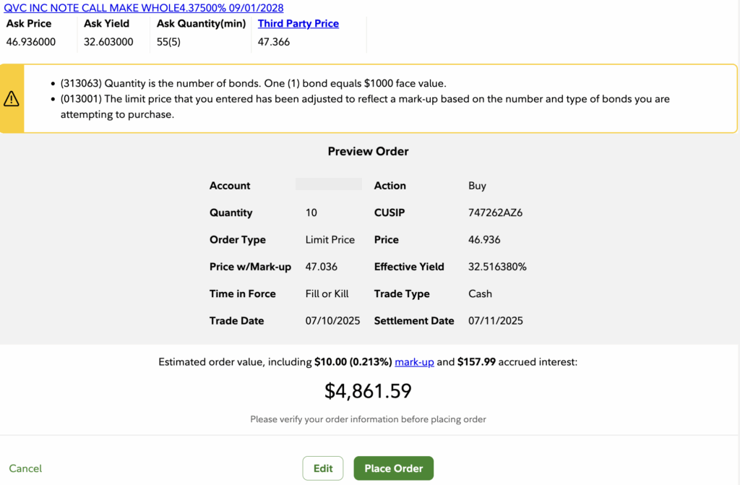Click the estimated order total $4,861.59
This screenshot has height=485, width=740.
tap(368, 390)
